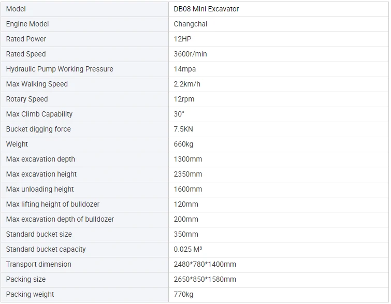Click the 2350mm excavation height value

pos(188,174)
